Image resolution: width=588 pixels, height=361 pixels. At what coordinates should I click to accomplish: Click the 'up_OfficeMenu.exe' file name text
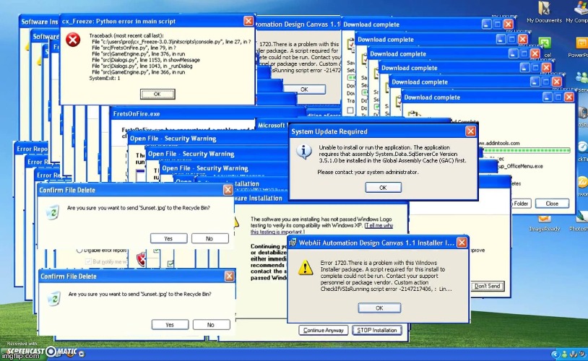pyautogui.click(x=521, y=165)
